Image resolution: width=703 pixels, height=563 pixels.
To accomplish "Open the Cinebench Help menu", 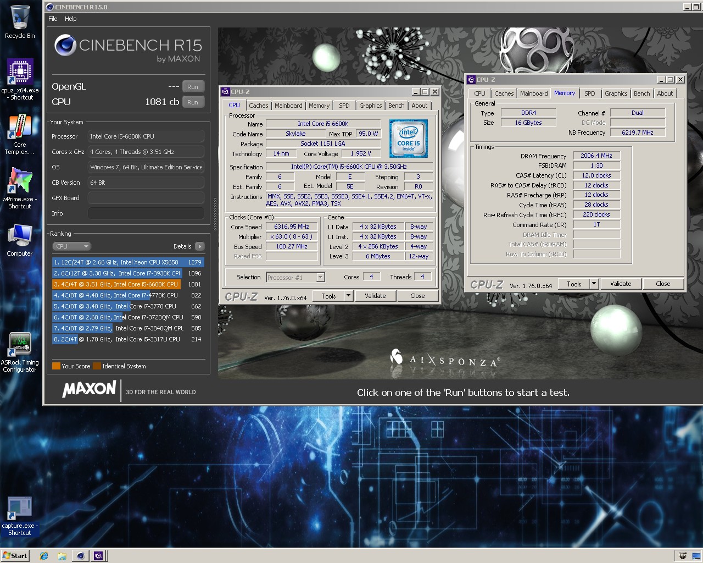I will tap(71, 19).
